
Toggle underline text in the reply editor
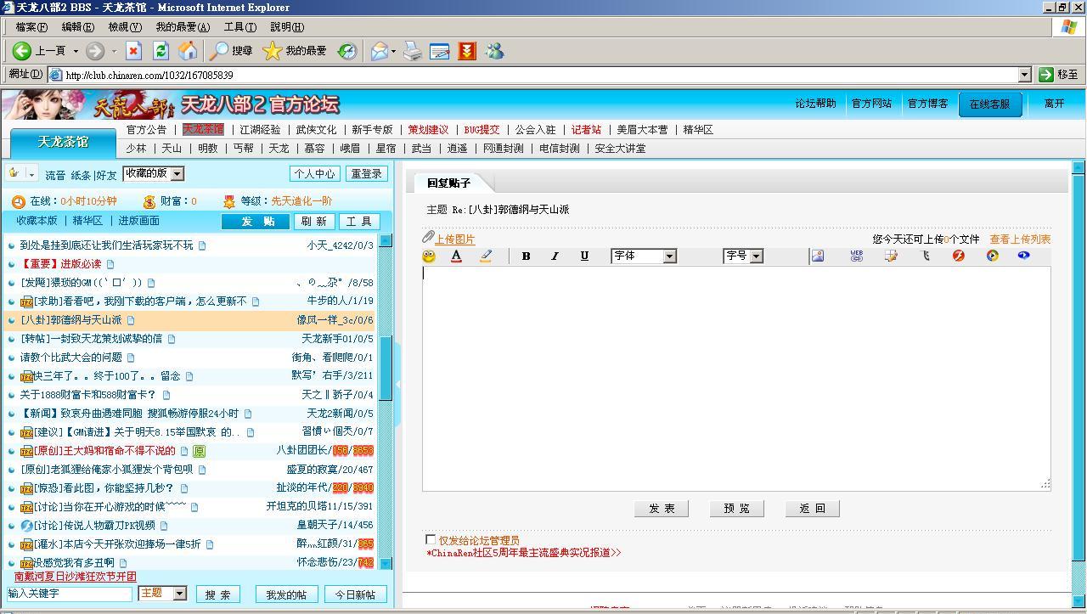click(583, 256)
